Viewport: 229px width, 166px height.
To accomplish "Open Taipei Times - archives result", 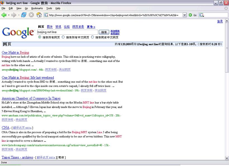I will coord(17,157).
